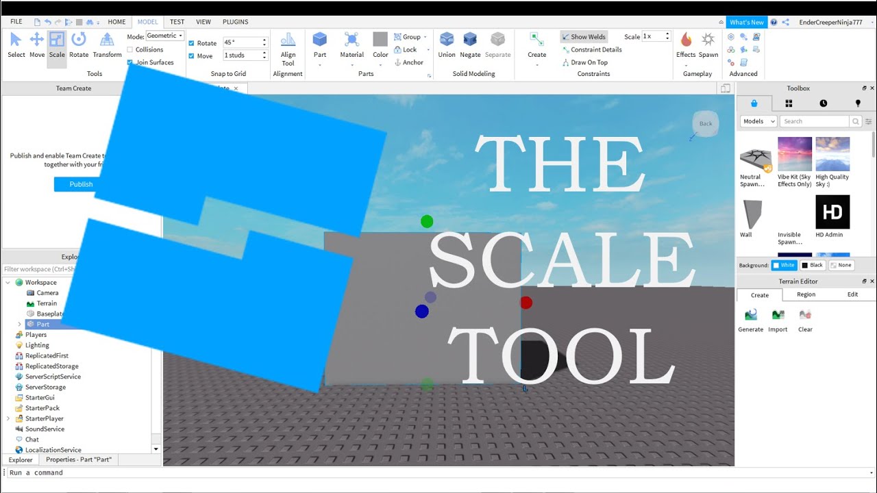Open the Material picker
The width and height of the screenshot is (877, 493).
(351, 45)
